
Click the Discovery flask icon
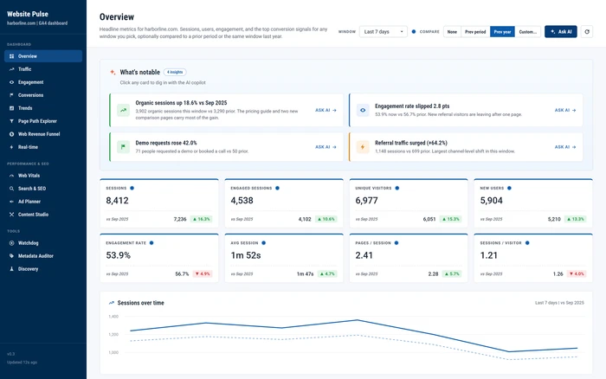pyautogui.click(x=11, y=269)
